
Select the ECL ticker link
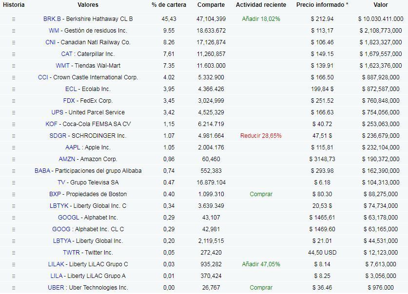(x=71, y=89)
